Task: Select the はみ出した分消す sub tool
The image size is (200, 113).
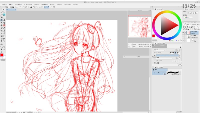Action: coord(174,73)
